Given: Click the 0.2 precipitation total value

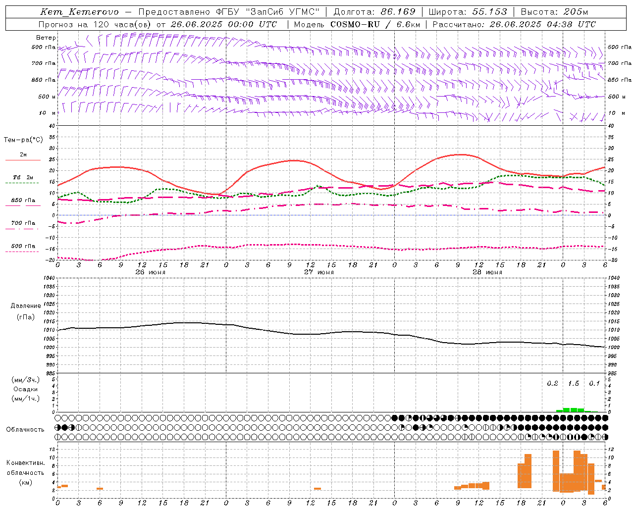Looking at the screenshot, I should tap(552, 384).
